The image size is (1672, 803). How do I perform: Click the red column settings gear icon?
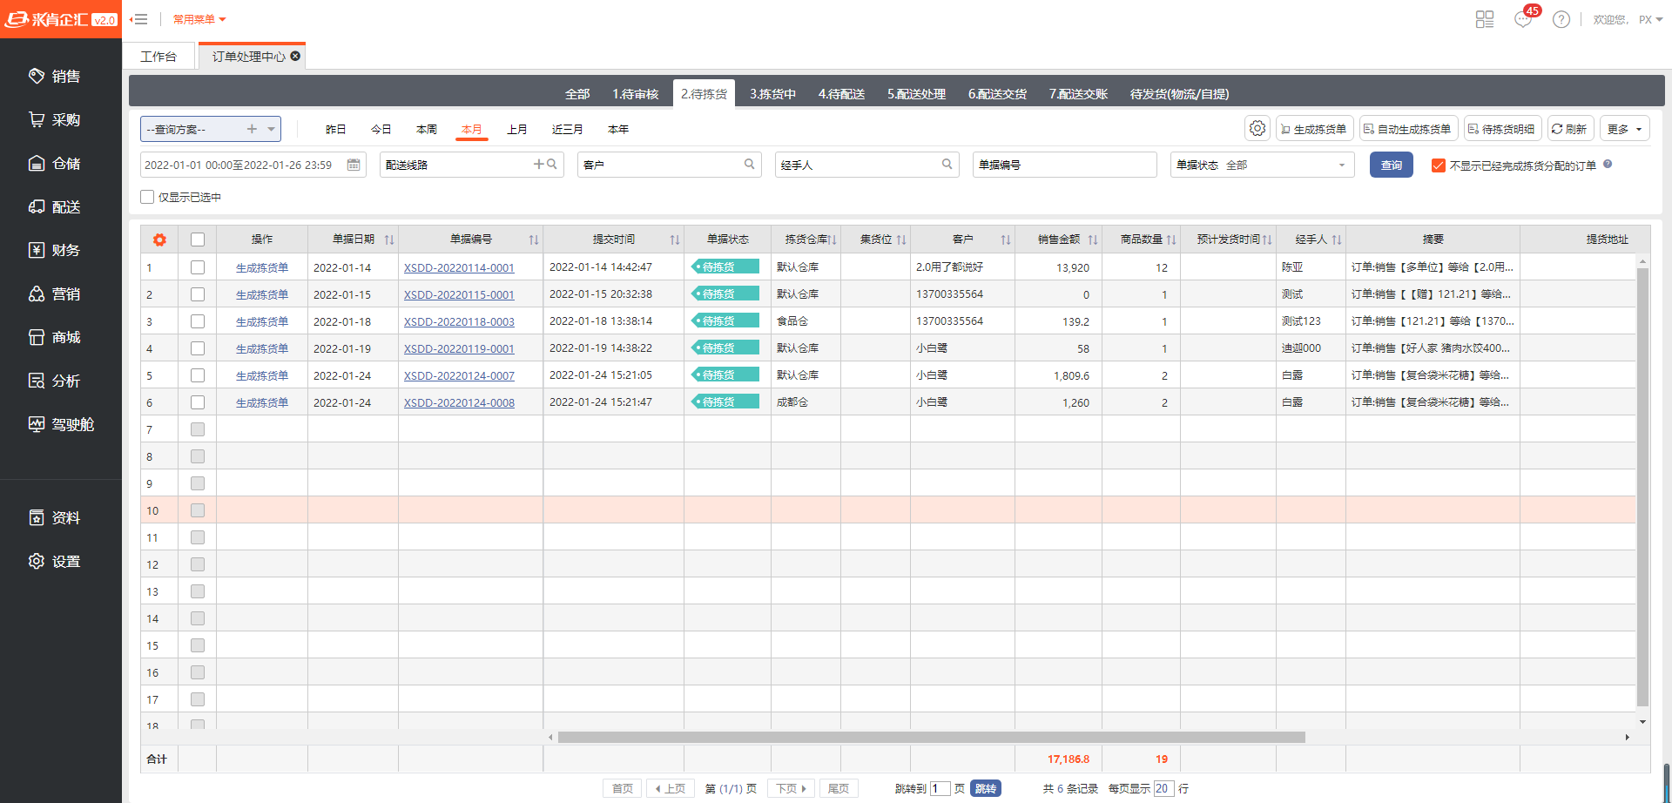(159, 240)
